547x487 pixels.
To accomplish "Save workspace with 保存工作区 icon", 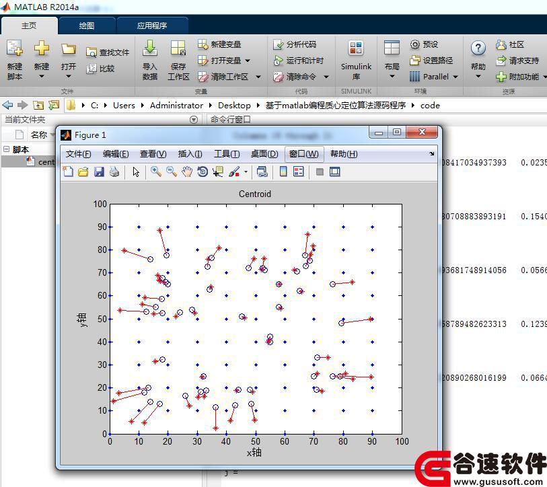I will click(x=178, y=59).
